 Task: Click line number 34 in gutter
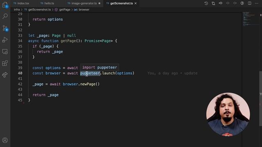click(20, 41)
